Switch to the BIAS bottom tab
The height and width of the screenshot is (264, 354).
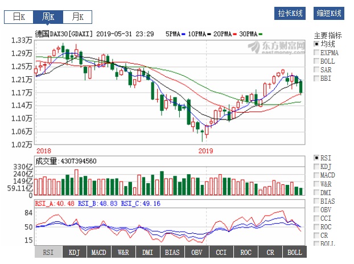click(x=172, y=252)
